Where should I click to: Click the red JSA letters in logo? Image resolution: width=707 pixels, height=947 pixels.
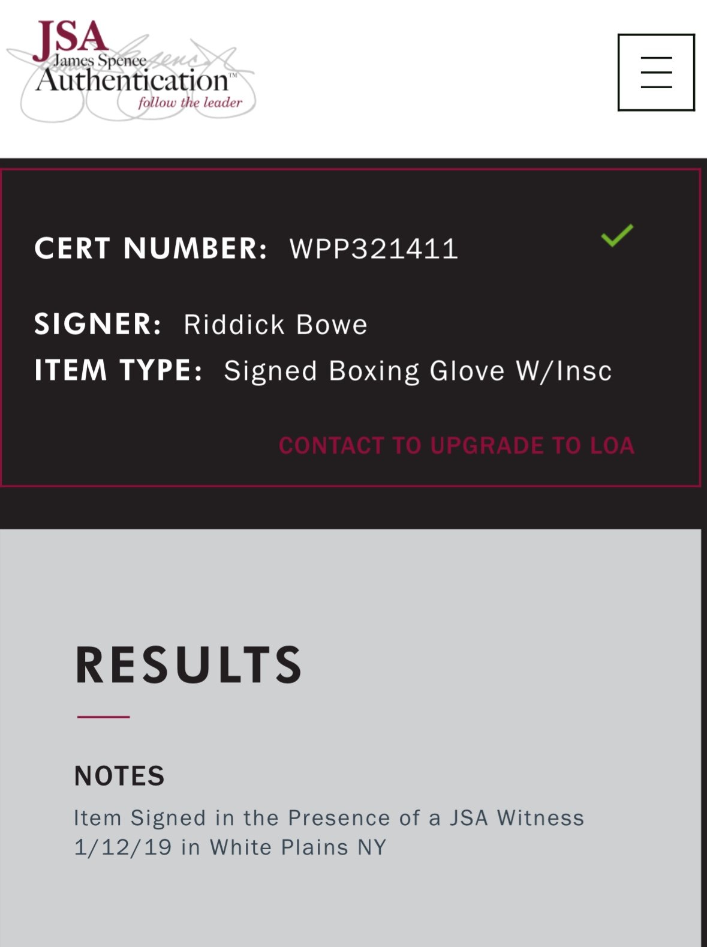[70, 38]
